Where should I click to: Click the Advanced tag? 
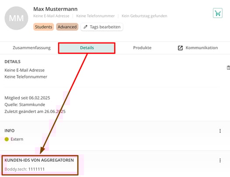67,27
